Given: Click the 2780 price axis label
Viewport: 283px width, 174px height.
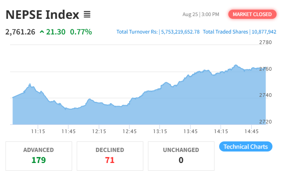Looking at the screenshot, I should (266, 42).
